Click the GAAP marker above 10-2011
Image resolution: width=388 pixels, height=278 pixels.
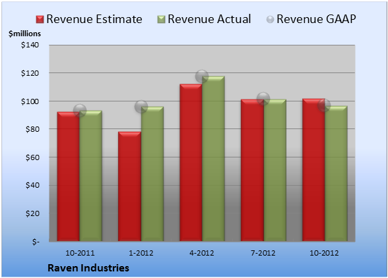coord(80,110)
